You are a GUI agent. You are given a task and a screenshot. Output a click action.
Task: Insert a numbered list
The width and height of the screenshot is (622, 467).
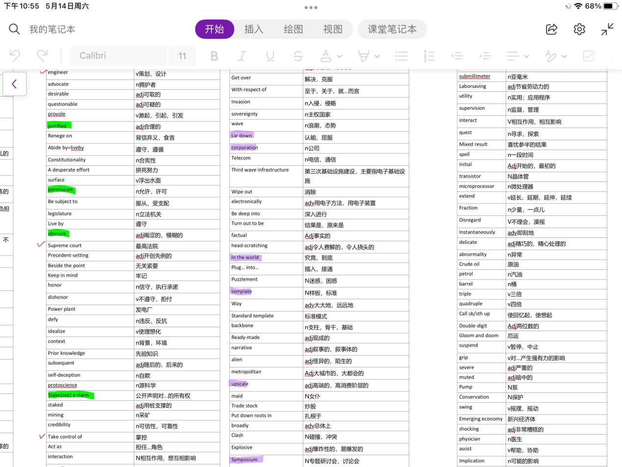429,56
